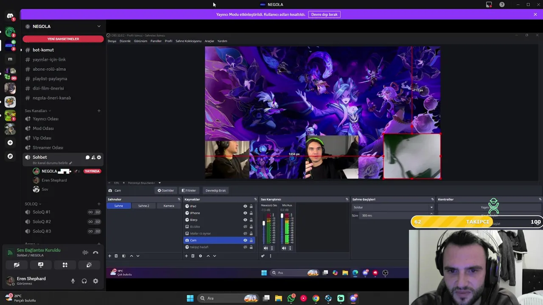Mute Masaüstü Ses speaker in OBS mixer
Image resolution: width=543 pixels, height=305 pixels.
(x=266, y=248)
